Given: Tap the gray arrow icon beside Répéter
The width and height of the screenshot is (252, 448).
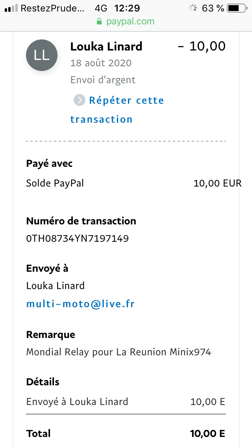Looking at the screenshot, I should point(79,100).
